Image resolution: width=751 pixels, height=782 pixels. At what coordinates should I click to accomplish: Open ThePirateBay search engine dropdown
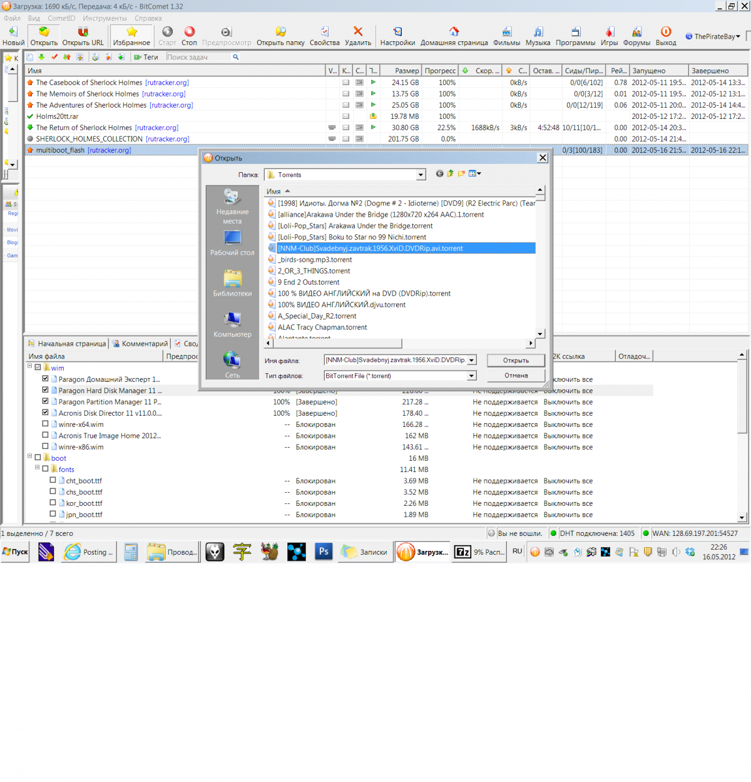coord(713,36)
